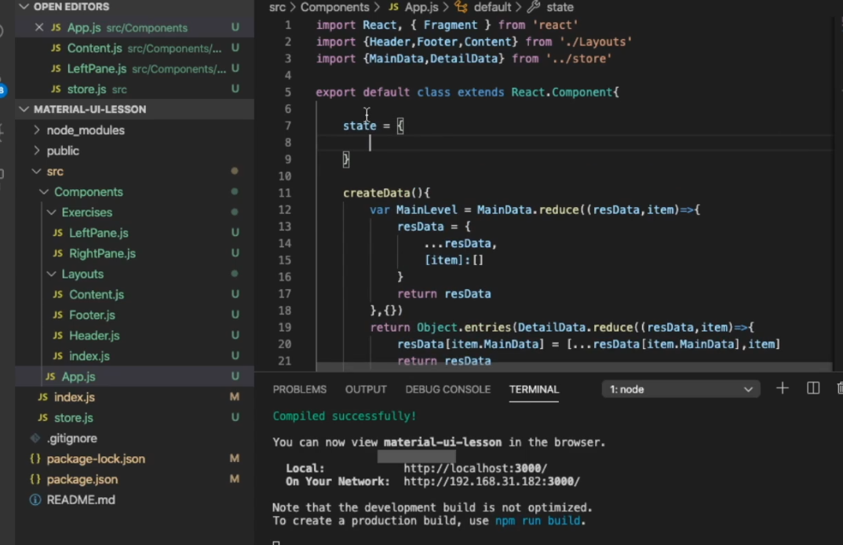
Task: Open the '1: node' terminal selector dropdown
Action: point(680,388)
